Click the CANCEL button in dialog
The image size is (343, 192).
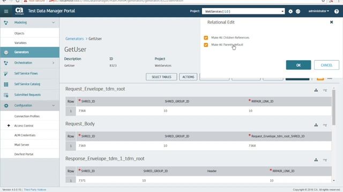pos(326,65)
